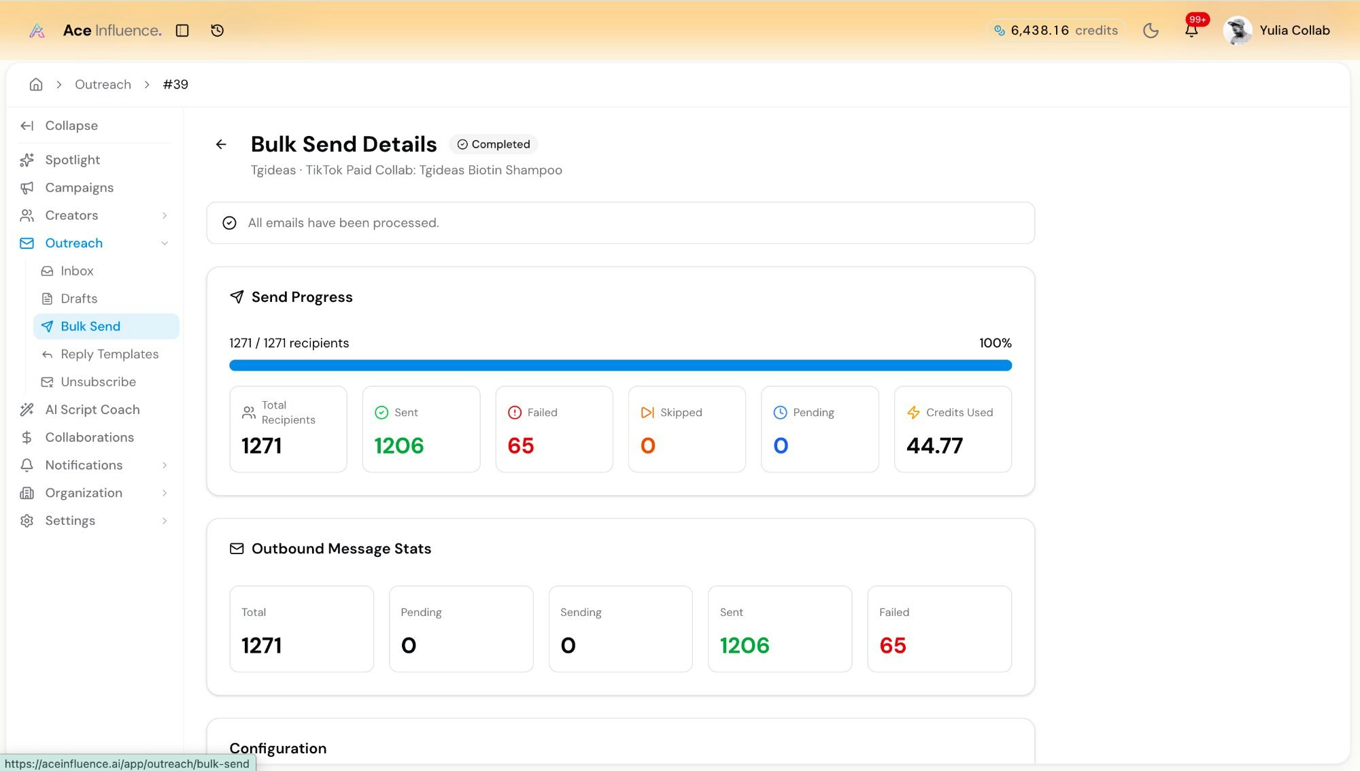The image size is (1360, 771).
Task: Expand the Creators submenu chevron
Action: [x=165, y=216]
